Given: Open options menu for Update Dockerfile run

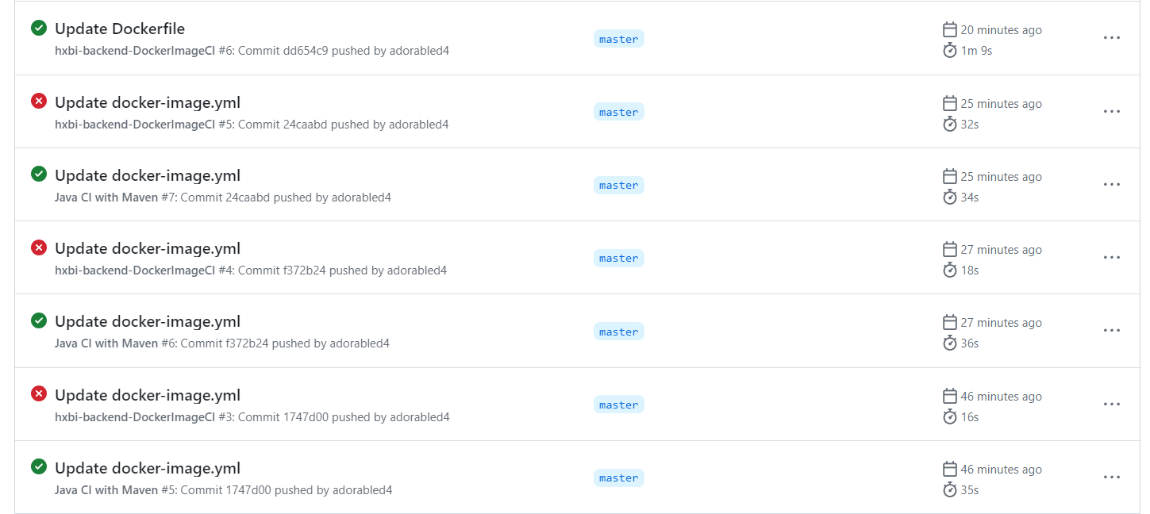Looking at the screenshot, I should point(1111,38).
